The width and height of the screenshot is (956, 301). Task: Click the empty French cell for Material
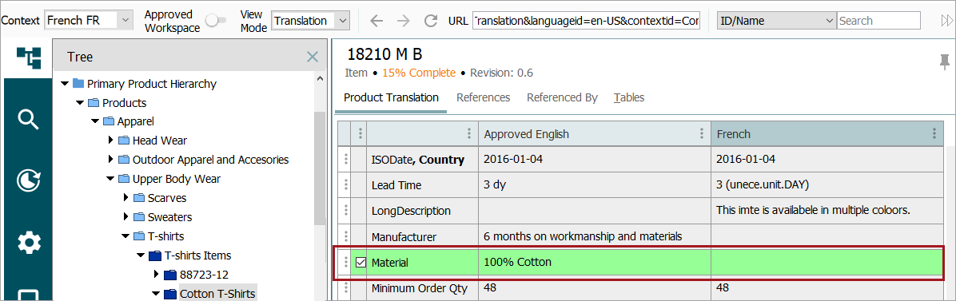(x=827, y=263)
